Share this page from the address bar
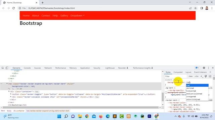 tap(190, 8)
